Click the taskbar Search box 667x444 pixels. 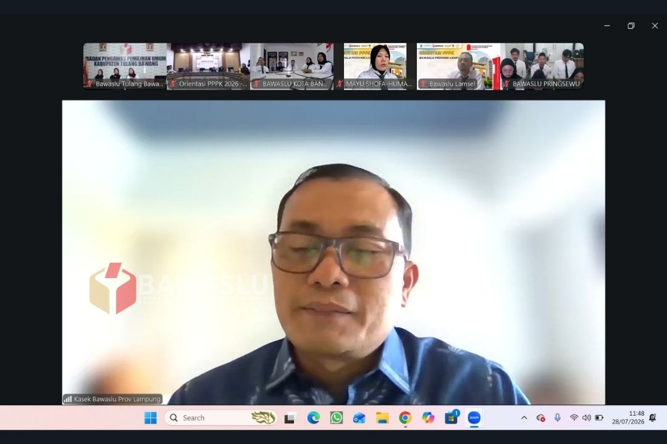coord(220,418)
